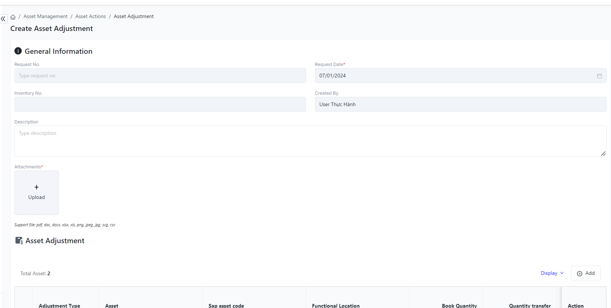
Task: Click the Sap asset code column header
Action: pyautogui.click(x=226, y=305)
